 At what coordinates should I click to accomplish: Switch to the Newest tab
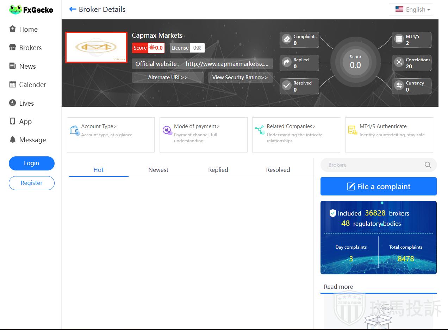pos(158,170)
